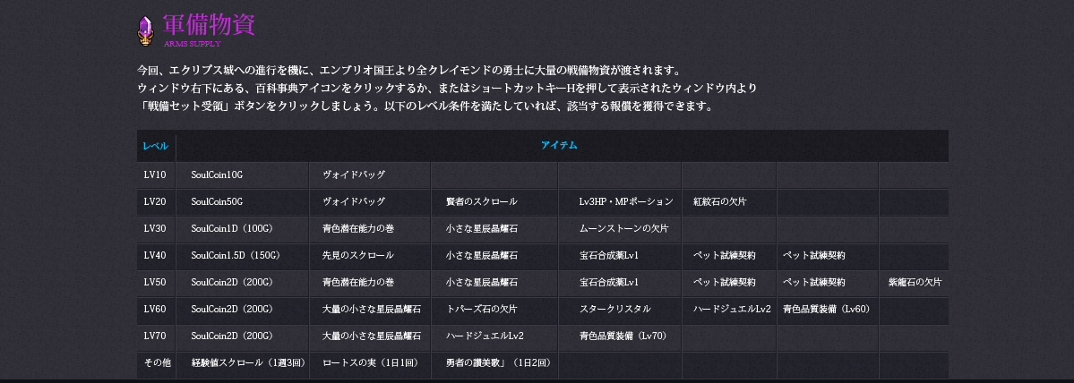
Task: Click SoulCoin1.5D（150G） in the LV40 row
Action: pyautogui.click(x=236, y=255)
